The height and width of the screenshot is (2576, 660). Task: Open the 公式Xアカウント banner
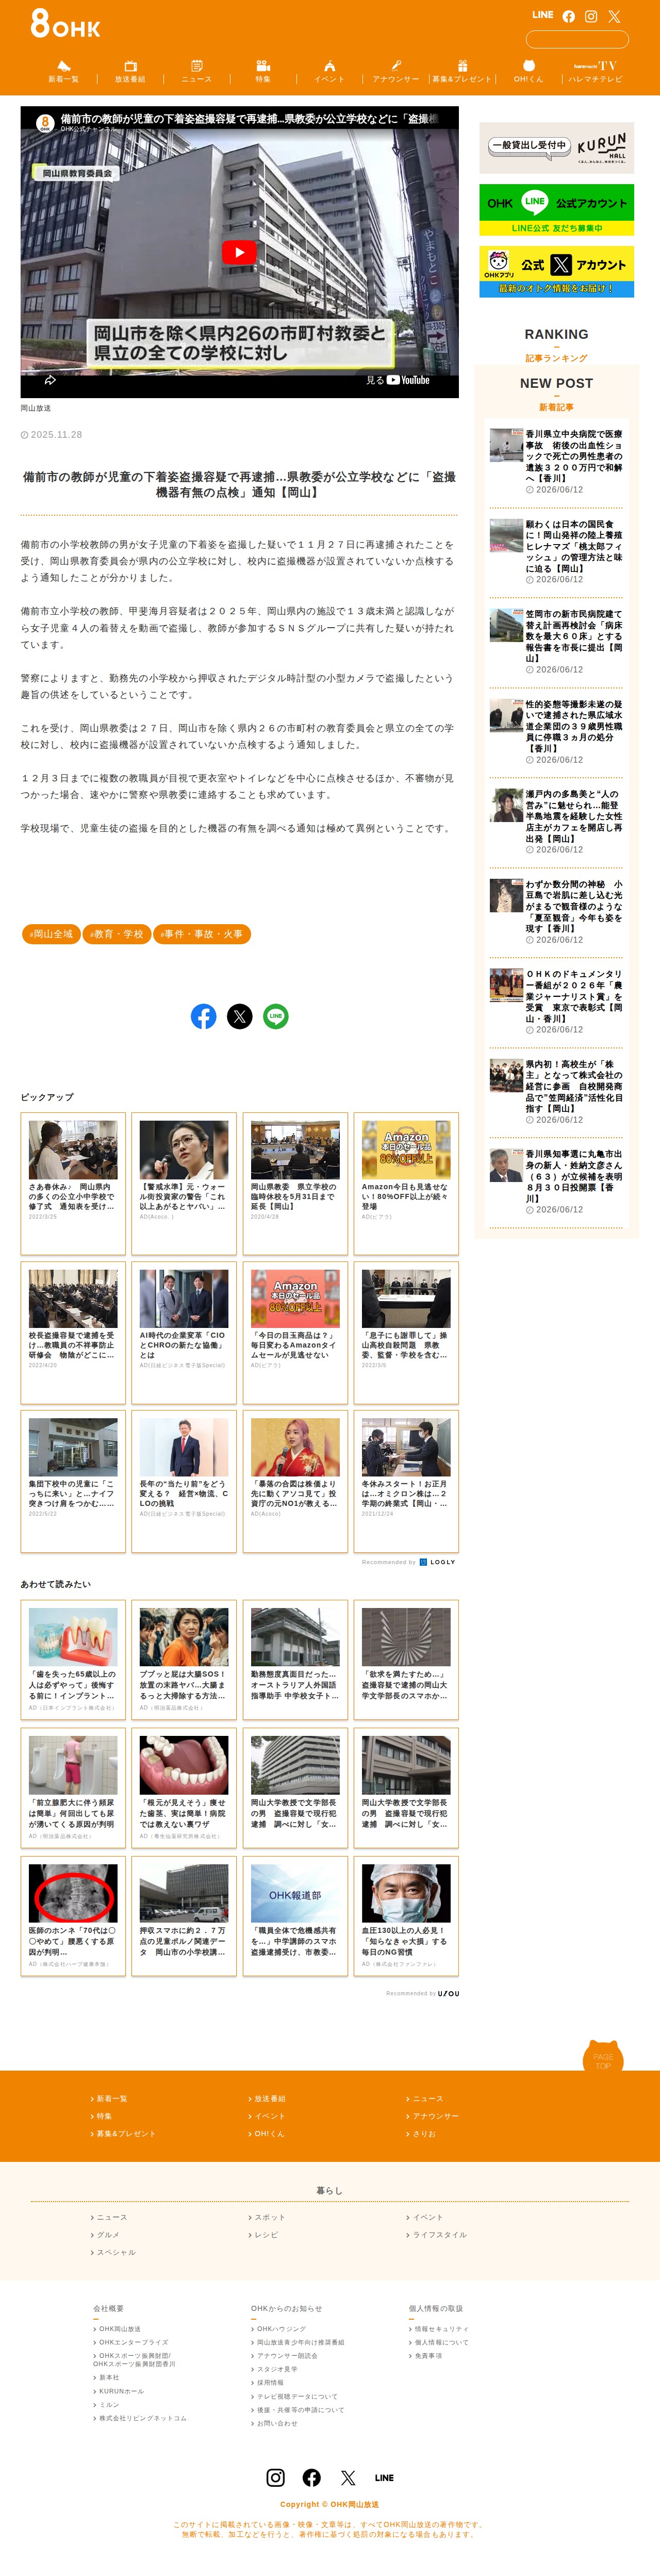(556, 272)
